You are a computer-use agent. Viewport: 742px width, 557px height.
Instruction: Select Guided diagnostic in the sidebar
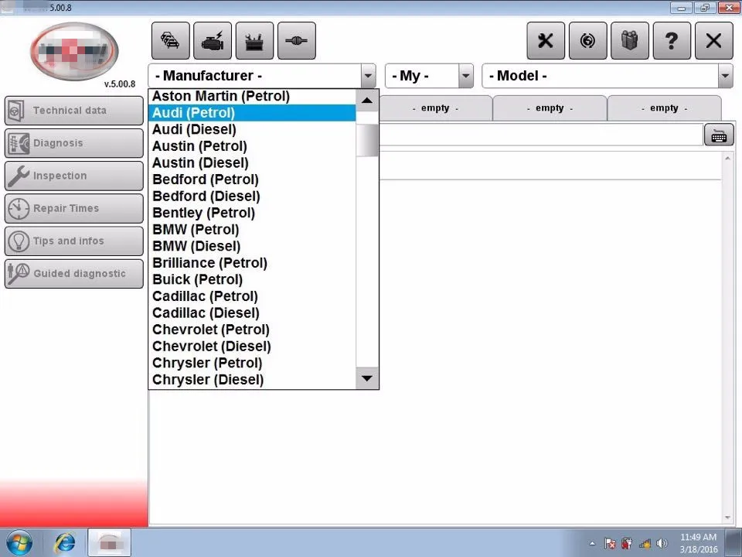click(x=73, y=273)
